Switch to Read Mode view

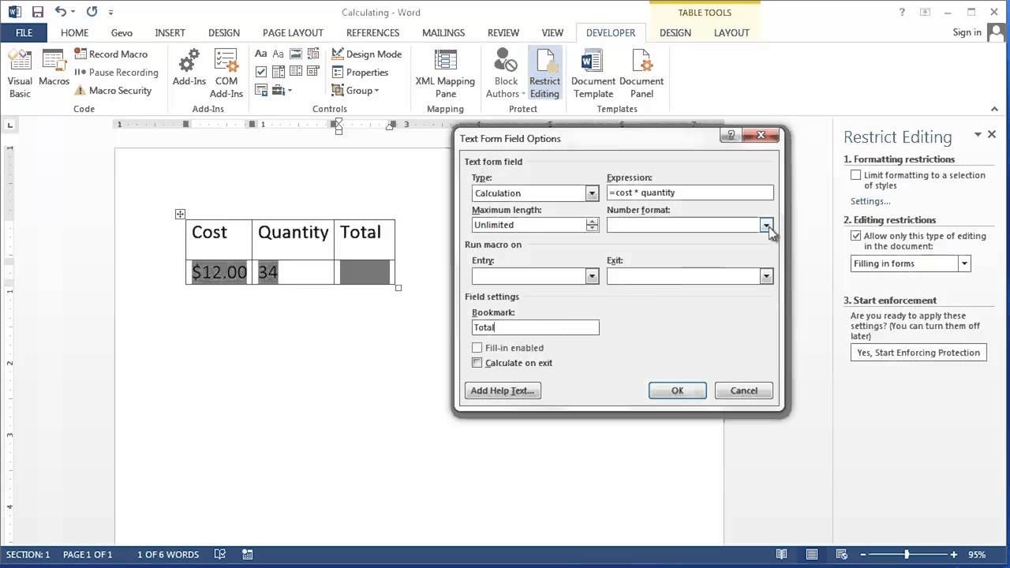pyautogui.click(x=781, y=555)
